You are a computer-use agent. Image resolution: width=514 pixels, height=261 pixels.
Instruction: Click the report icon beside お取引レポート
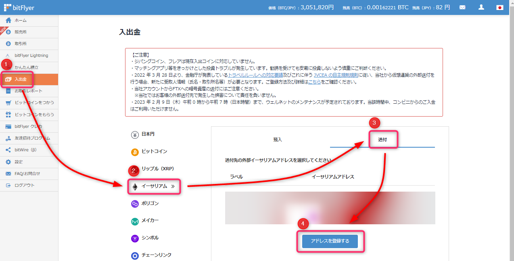(8, 91)
